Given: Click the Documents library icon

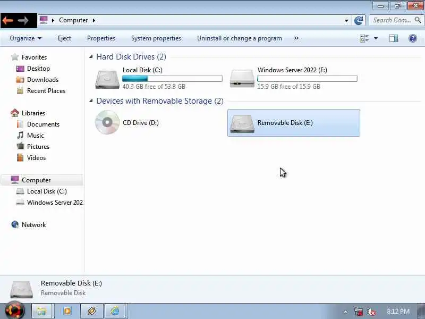Looking at the screenshot, I should click(x=20, y=124).
